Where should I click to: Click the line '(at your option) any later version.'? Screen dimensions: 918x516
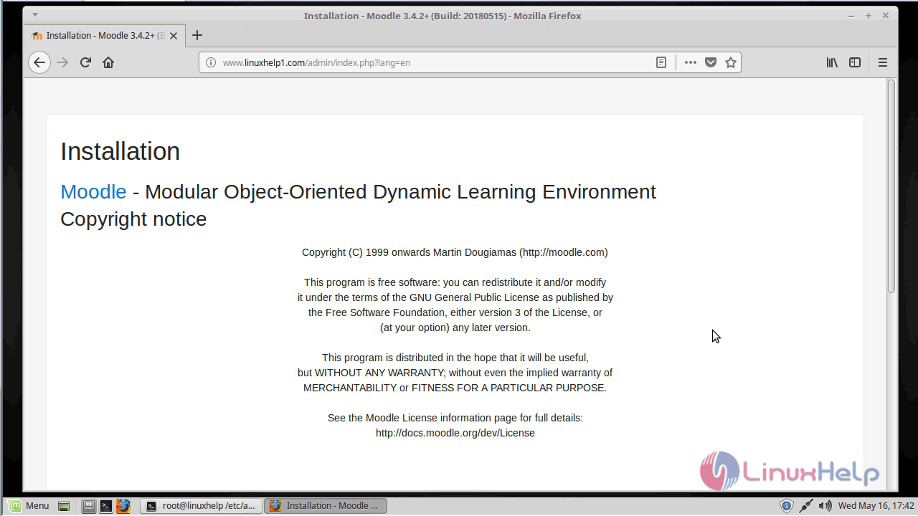point(455,328)
